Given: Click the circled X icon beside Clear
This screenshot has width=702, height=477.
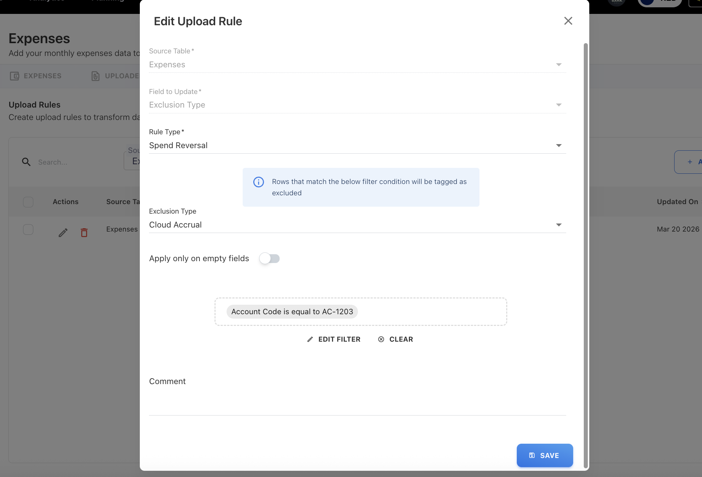Looking at the screenshot, I should click(381, 339).
